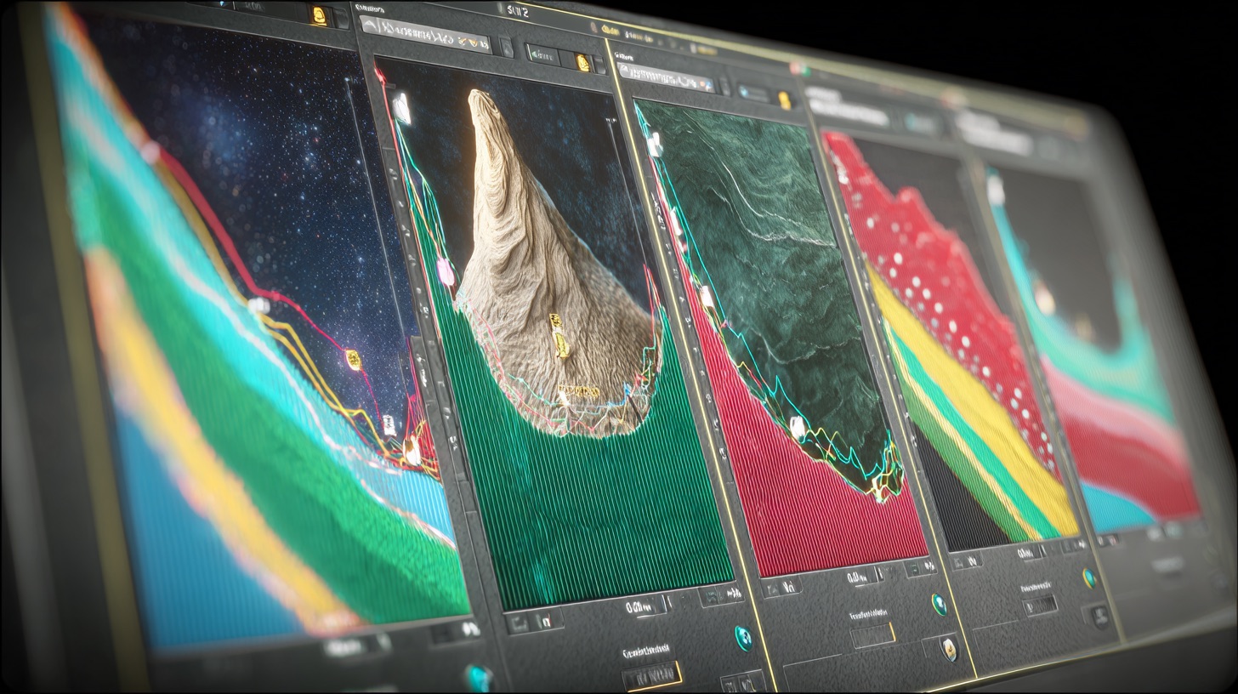Click the yellow marker on the beige mountain

(557, 336)
